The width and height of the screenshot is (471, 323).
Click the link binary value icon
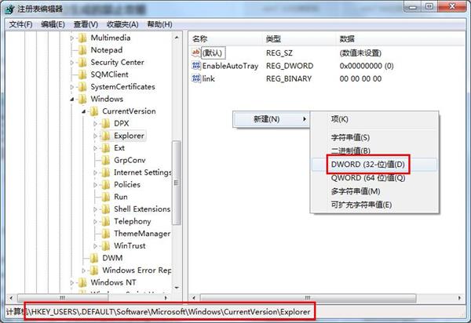point(195,78)
